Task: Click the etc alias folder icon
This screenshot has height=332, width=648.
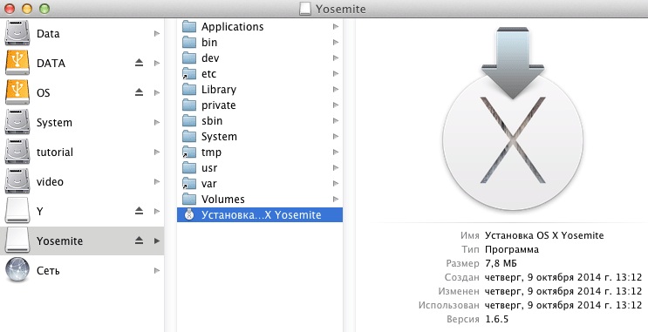Action: pos(189,73)
